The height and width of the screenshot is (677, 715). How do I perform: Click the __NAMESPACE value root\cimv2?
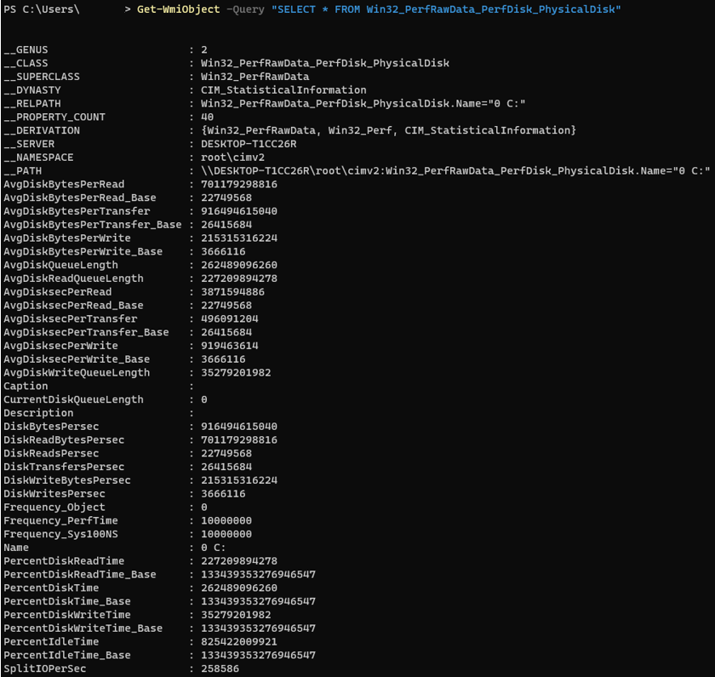(232, 158)
